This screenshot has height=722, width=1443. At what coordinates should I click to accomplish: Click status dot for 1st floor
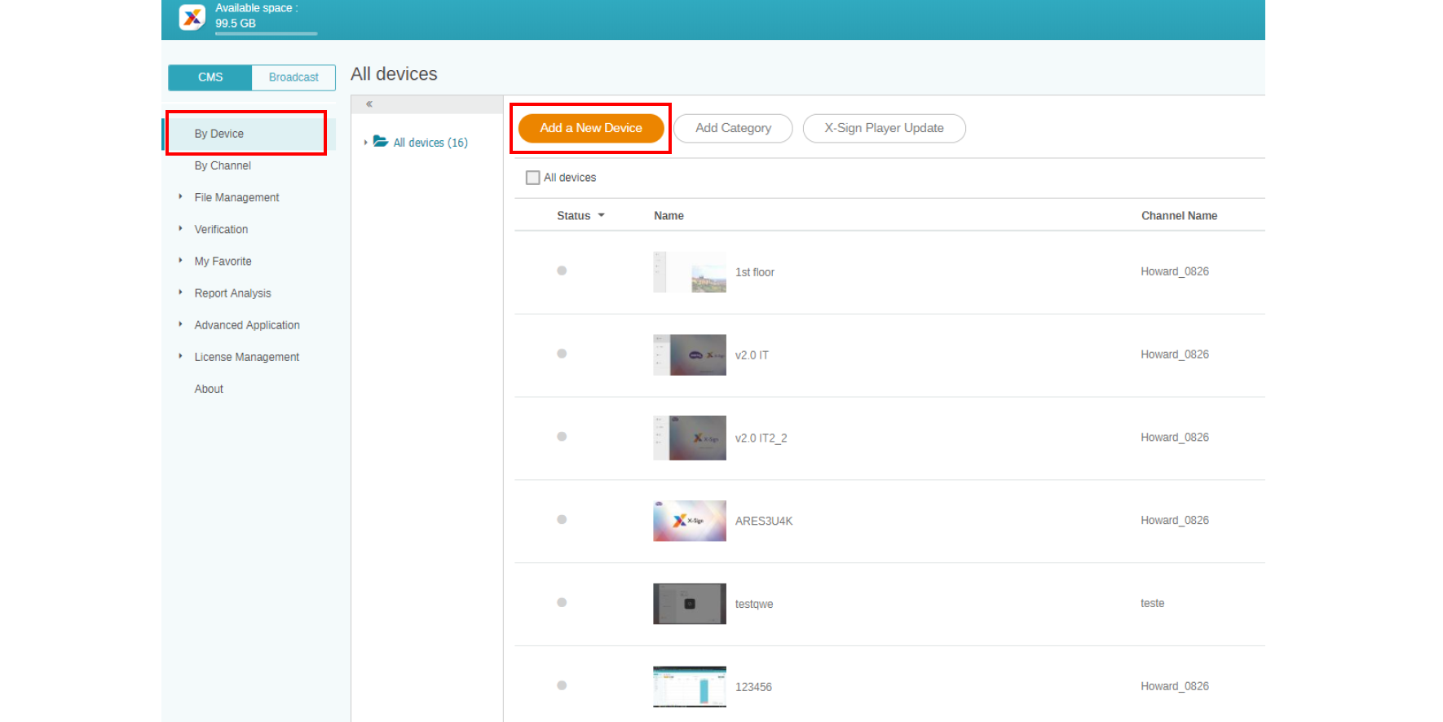(x=562, y=271)
